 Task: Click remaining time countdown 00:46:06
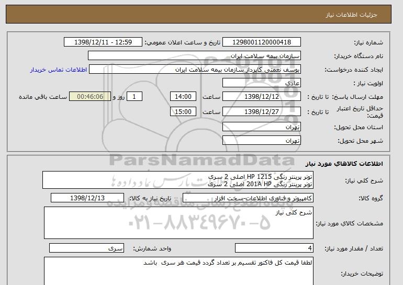click(90, 97)
